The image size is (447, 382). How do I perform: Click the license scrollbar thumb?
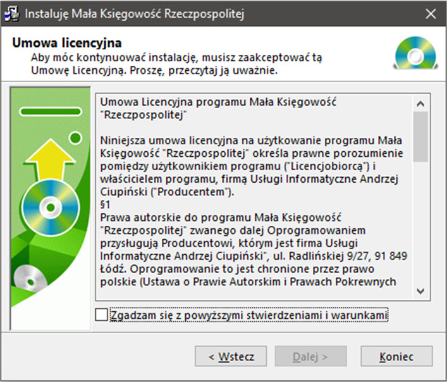tap(419, 137)
